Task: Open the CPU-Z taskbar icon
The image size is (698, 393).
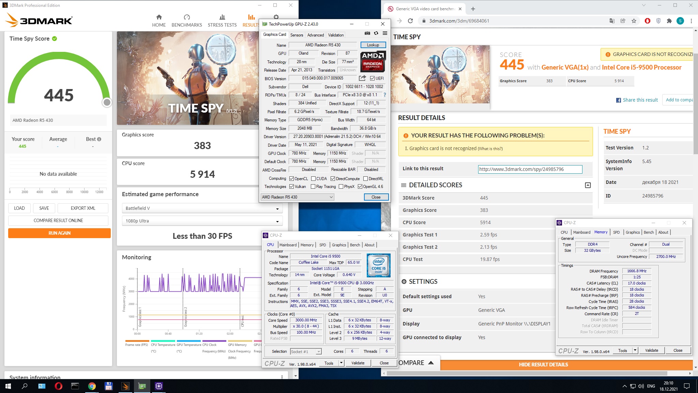Action: (159, 386)
